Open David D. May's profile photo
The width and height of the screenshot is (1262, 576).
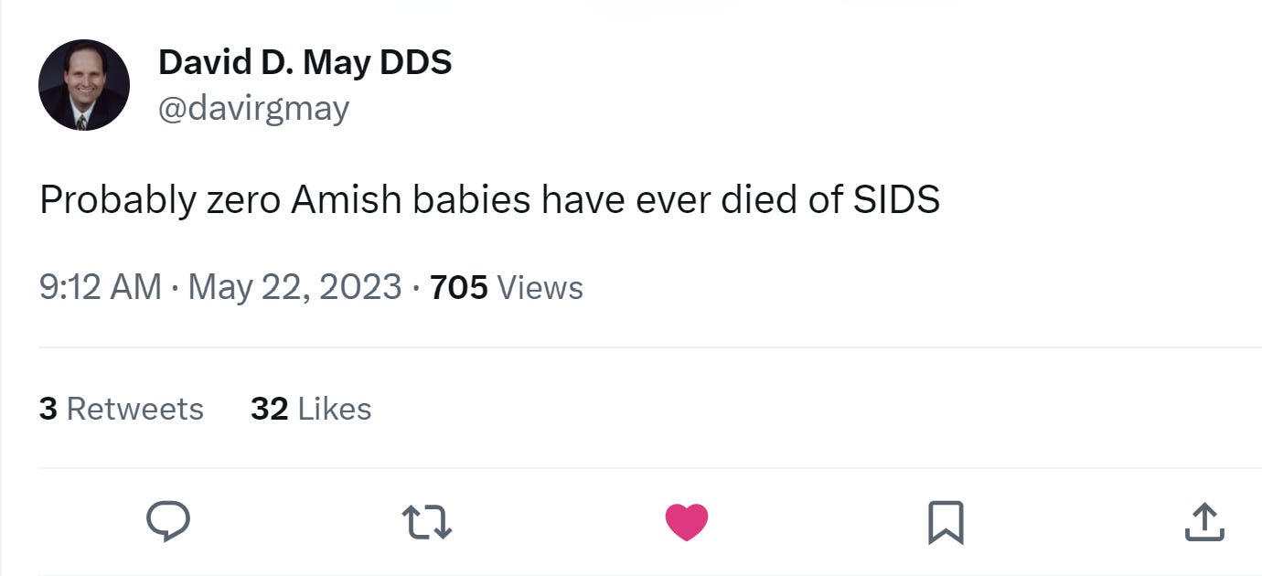84,85
